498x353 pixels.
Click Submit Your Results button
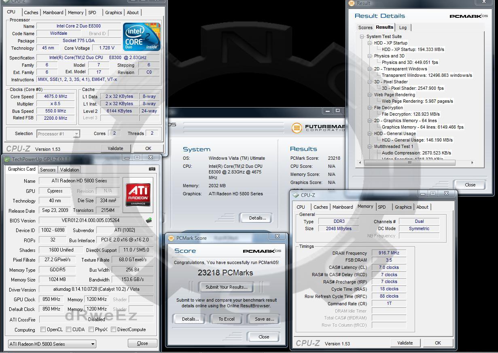click(227, 287)
